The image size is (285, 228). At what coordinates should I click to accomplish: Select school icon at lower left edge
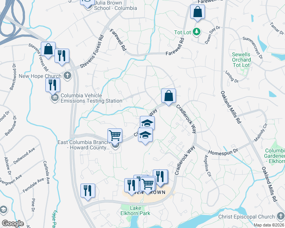tap(3, 210)
